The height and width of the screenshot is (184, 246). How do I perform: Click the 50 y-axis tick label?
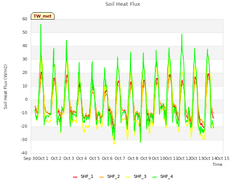25,32
